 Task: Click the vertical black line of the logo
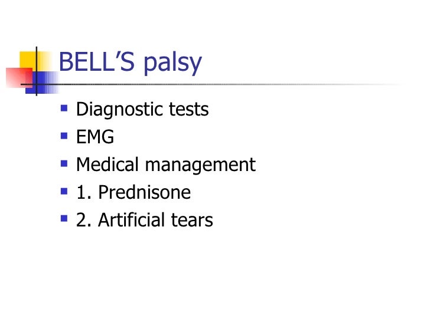coord(37,71)
